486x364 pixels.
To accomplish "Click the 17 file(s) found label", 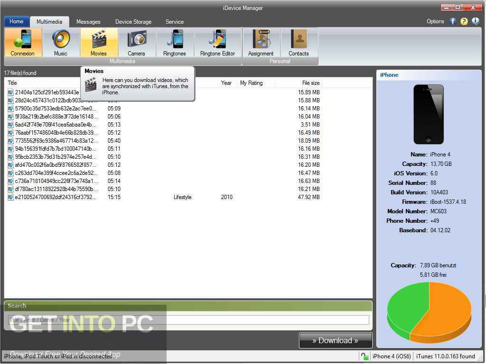I will point(20,73).
